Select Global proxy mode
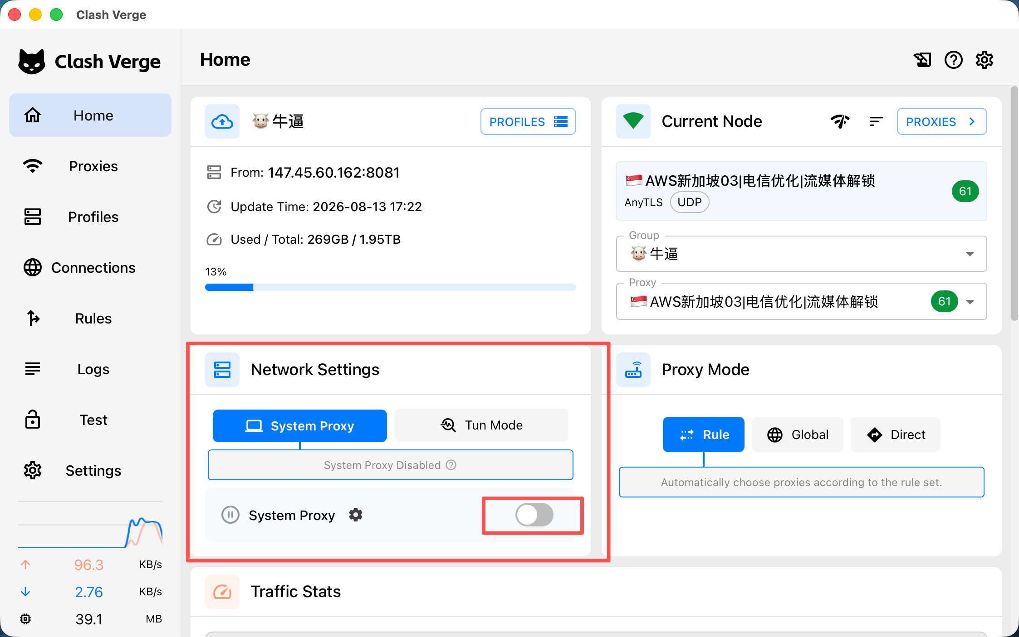The width and height of the screenshot is (1019, 637). tap(798, 434)
